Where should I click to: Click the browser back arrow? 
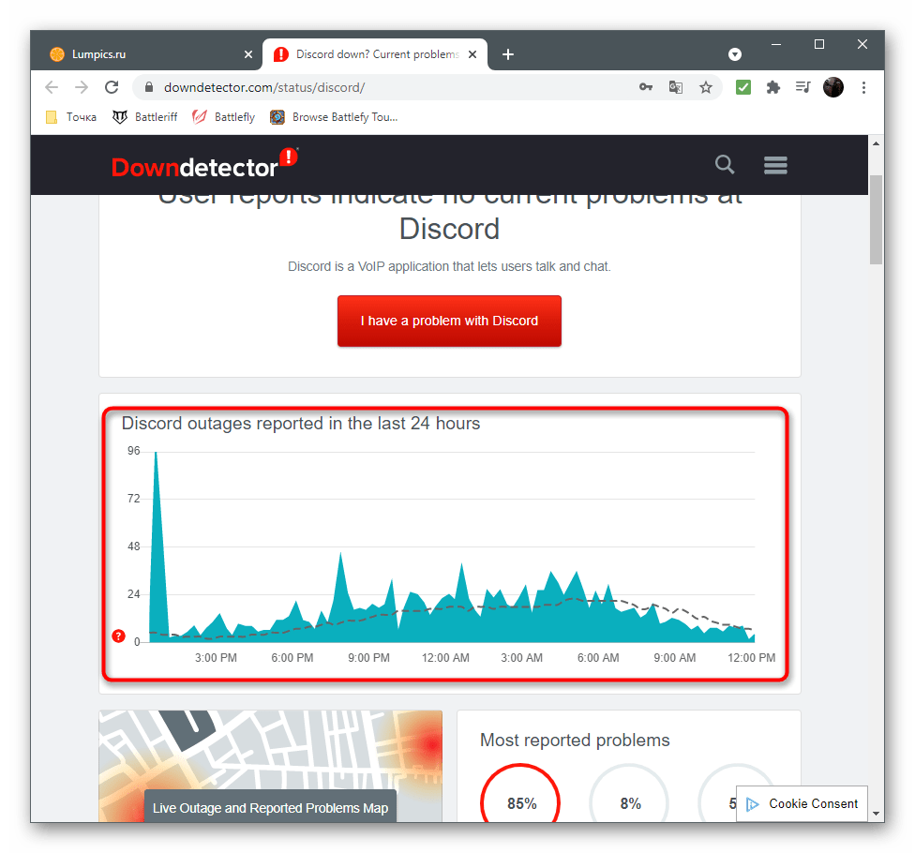[x=52, y=87]
